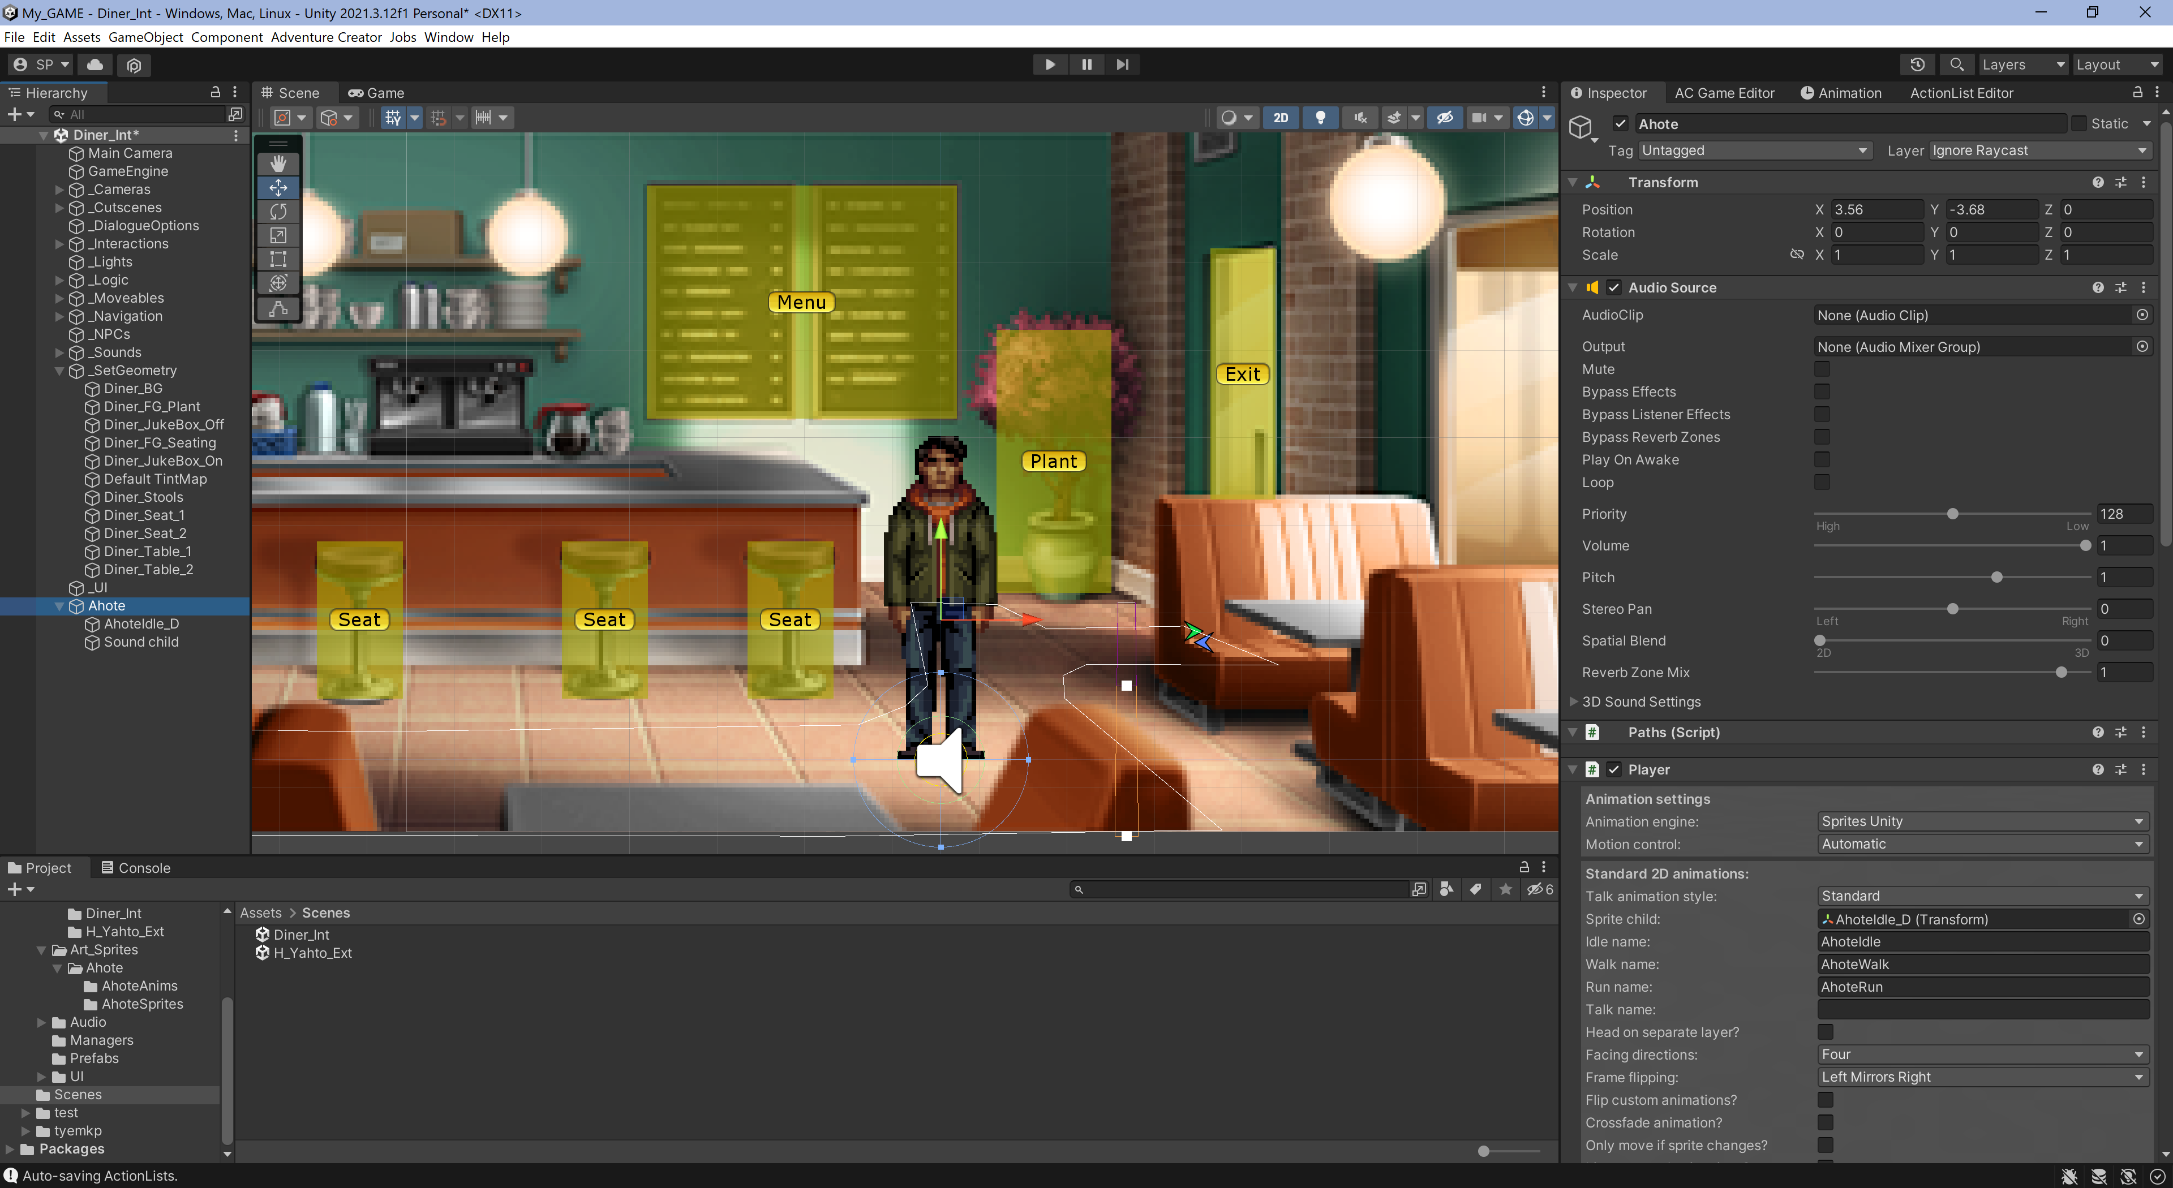This screenshot has width=2173, height=1188.
Task: Select the Transform tool
Action: pyautogui.click(x=277, y=282)
